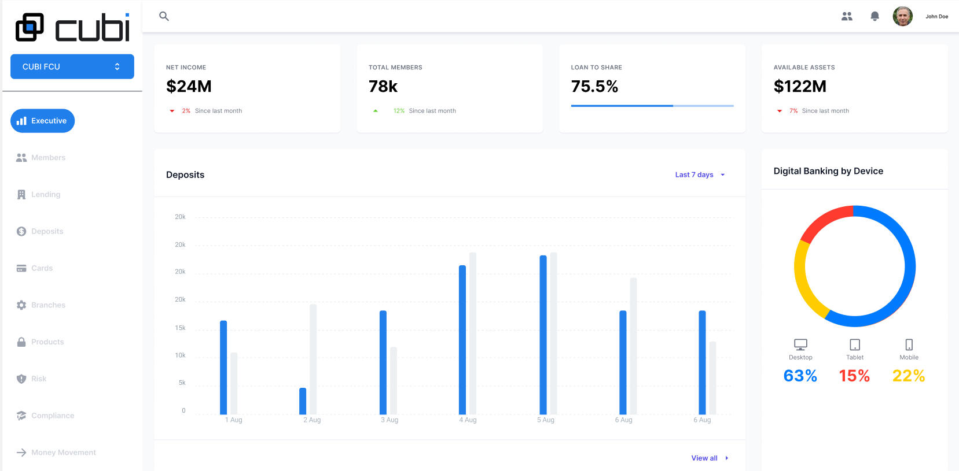Screen dimensions: 959x471
Task: Click the Loan to Share progress bar
Action: tap(652, 106)
